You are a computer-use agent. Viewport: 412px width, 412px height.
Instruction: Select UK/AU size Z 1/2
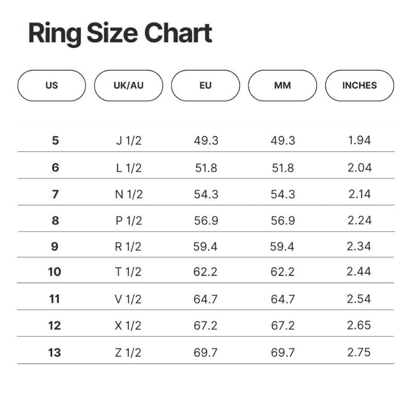128,352
